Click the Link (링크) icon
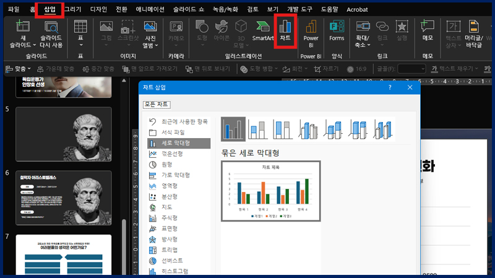The image size is (495, 278). click(x=382, y=26)
